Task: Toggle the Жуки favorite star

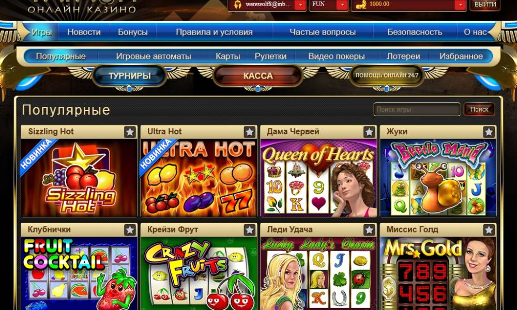Action: pyautogui.click(x=489, y=132)
